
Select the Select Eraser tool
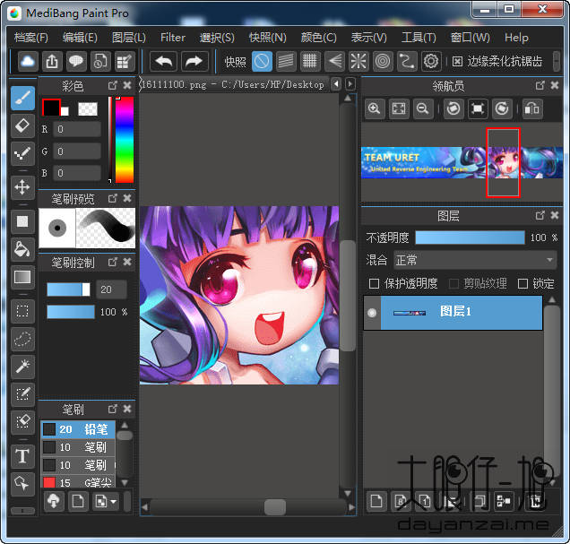click(x=22, y=421)
